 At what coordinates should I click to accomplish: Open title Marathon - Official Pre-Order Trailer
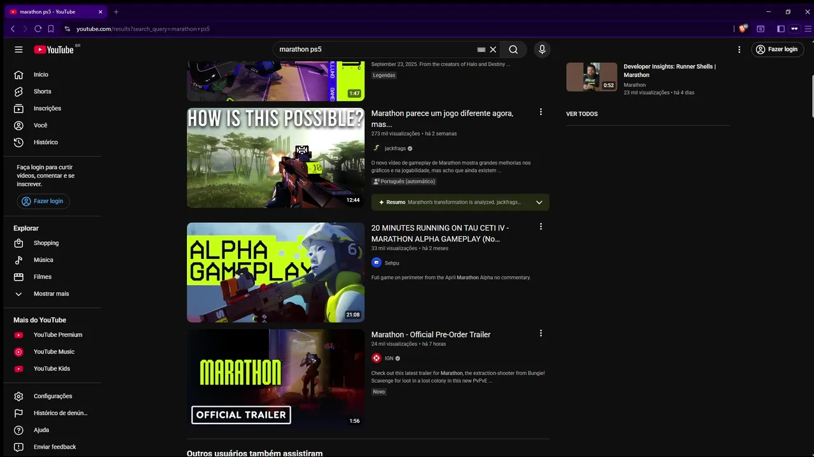coord(431,334)
